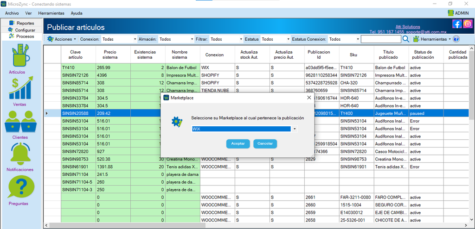
Task: Expand the Herramientas toolbar dropdown
Action: tap(450, 39)
